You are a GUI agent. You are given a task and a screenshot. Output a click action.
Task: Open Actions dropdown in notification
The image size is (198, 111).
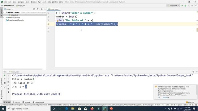pyautogui.click(x=166, y=97)
